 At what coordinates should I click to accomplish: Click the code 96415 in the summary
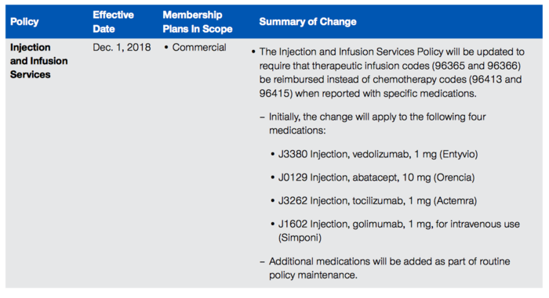[x=275, y=94]
